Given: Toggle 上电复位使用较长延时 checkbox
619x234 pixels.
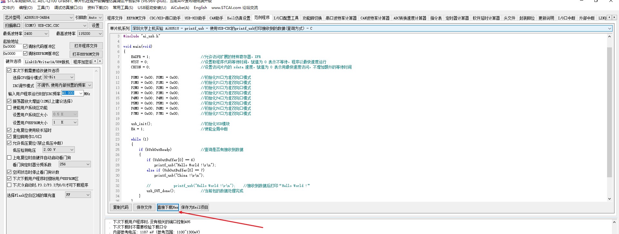Looking at the screenshot, I should click(9, 130).
